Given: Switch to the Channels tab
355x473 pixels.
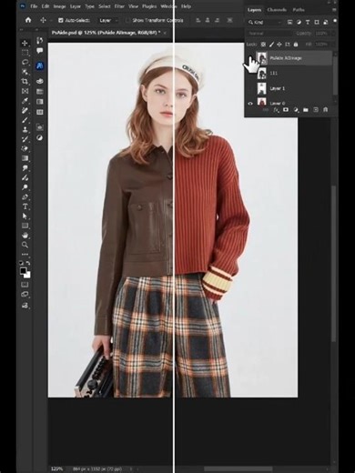Looking at the screenshot, I should coord(277,10).
